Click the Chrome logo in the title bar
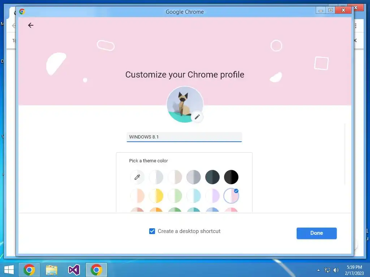Image resolution: width=370 pixels, height=277 pixels. [x=22, y=12]
